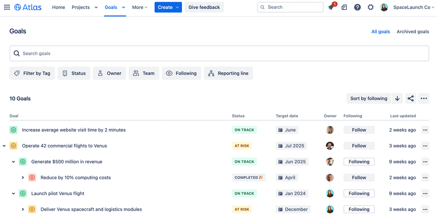This screenshot has width=437, height=218.
Task: Click the share icon beside sort controls
Action: click(410, 98)
